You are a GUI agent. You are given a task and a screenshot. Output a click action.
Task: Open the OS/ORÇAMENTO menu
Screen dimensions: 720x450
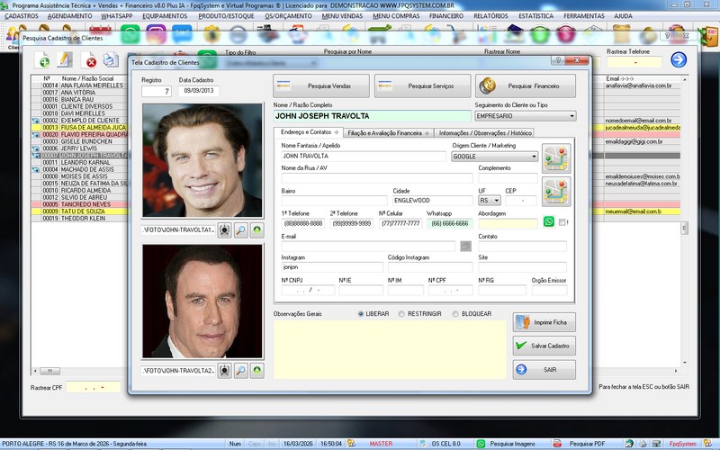(x=288, y=16)
